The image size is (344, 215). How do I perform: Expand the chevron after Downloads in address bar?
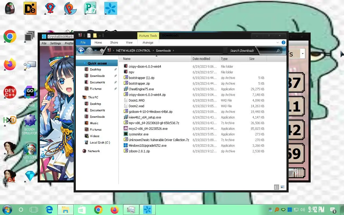[174, 51]
